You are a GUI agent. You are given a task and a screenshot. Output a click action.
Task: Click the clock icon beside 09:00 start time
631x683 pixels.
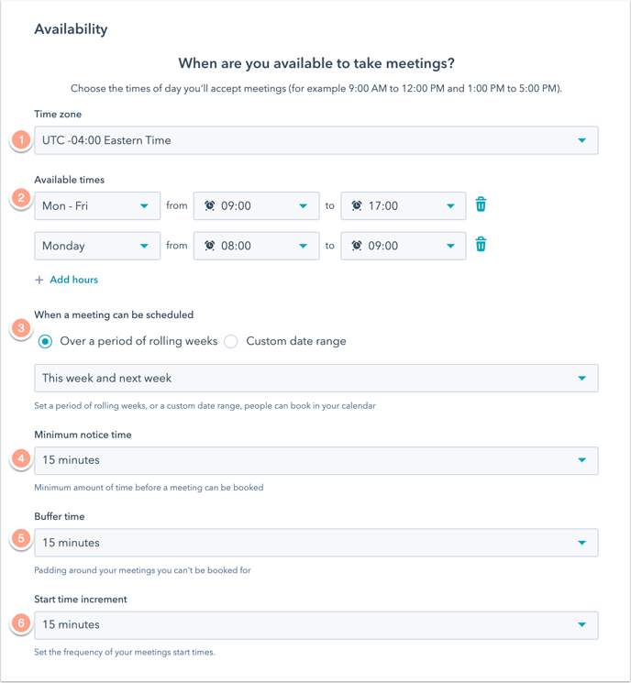(x=210, y=206)
